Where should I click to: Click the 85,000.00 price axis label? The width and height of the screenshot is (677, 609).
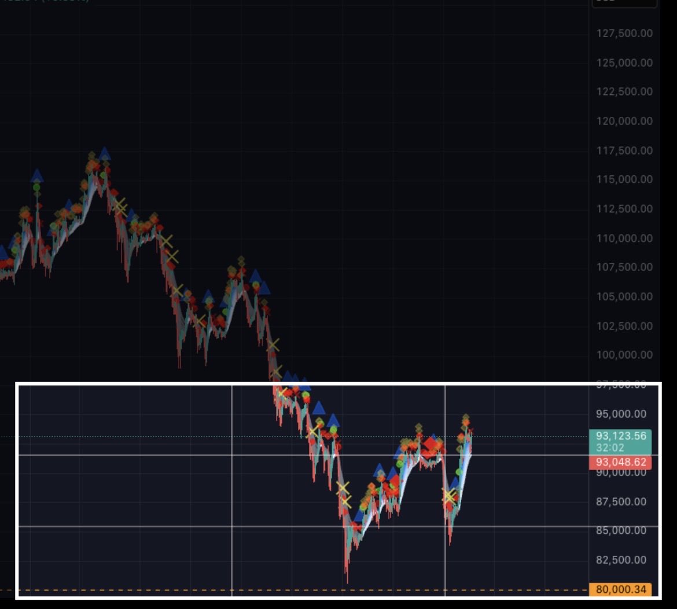(x=621, y=530)
